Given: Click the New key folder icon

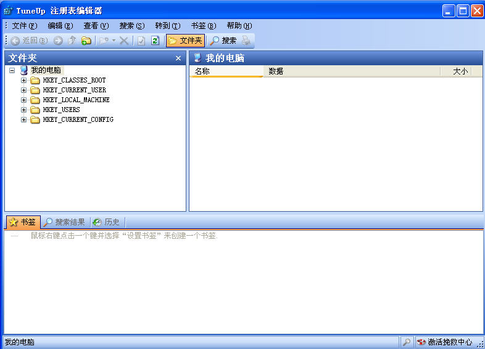Looking at the screenshot, I should [x=104, y=41].
